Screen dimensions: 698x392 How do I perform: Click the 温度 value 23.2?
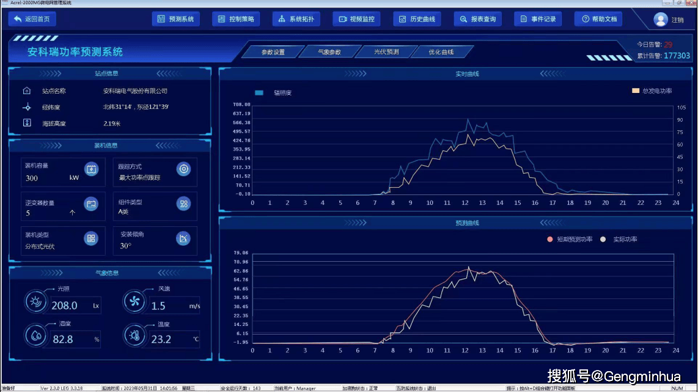tap(161, 339)
